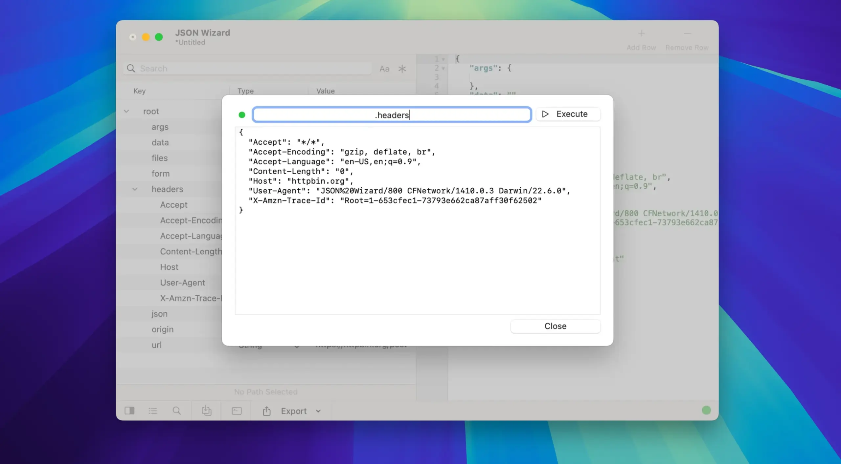
Task: Toggle the asterisk regex search option
Action: pos(402,69)
